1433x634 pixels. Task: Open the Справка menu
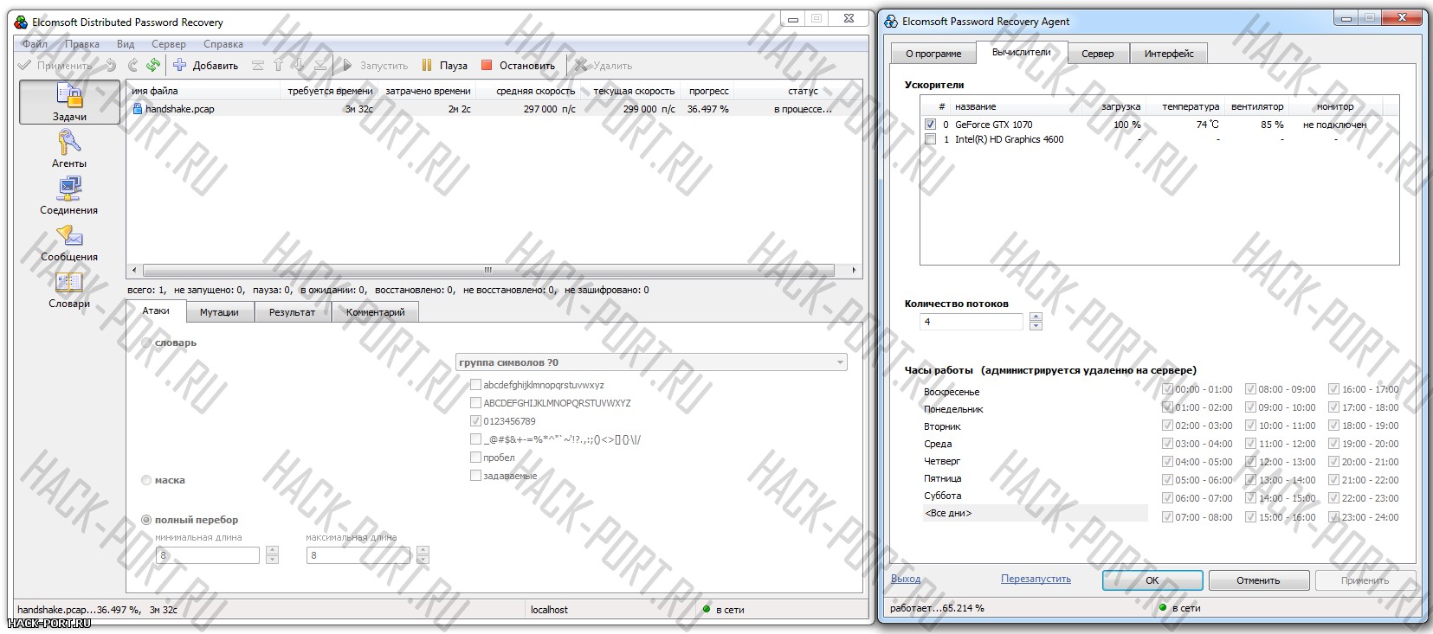(x=223, y=44)
